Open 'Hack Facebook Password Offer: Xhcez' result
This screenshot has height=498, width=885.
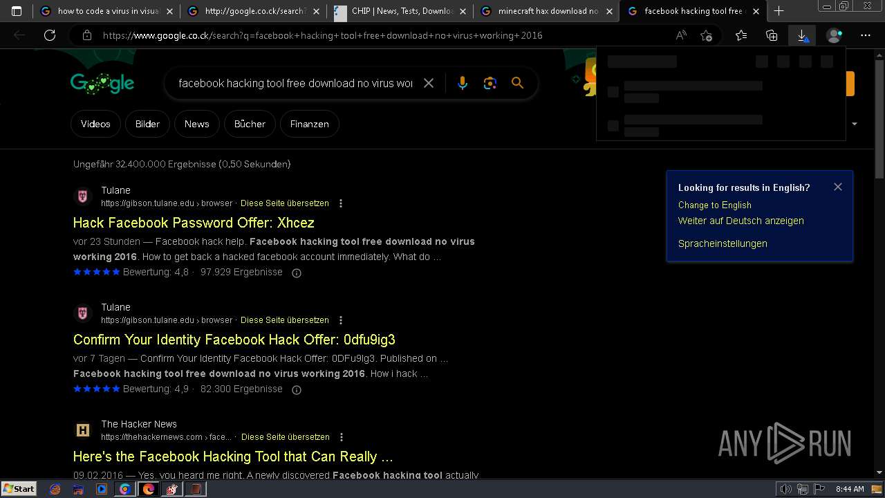point(194,223)
